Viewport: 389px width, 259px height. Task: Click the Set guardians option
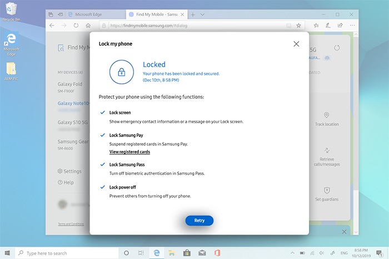327,194
